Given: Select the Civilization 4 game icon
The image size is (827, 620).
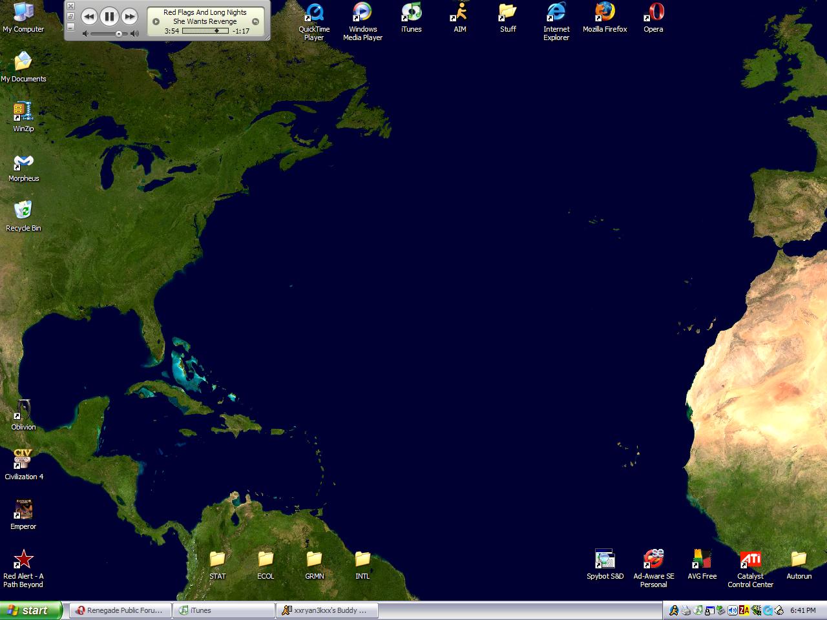Looking at the screenshot, I should pyautogui.click(x=23, y=460).
